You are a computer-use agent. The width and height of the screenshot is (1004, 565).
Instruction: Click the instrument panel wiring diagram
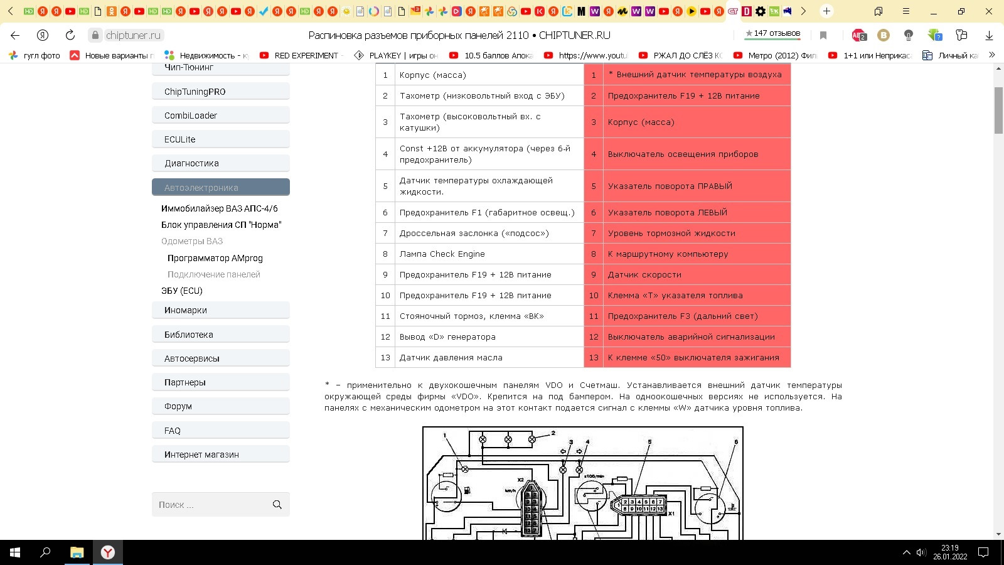tap(583, 483)
